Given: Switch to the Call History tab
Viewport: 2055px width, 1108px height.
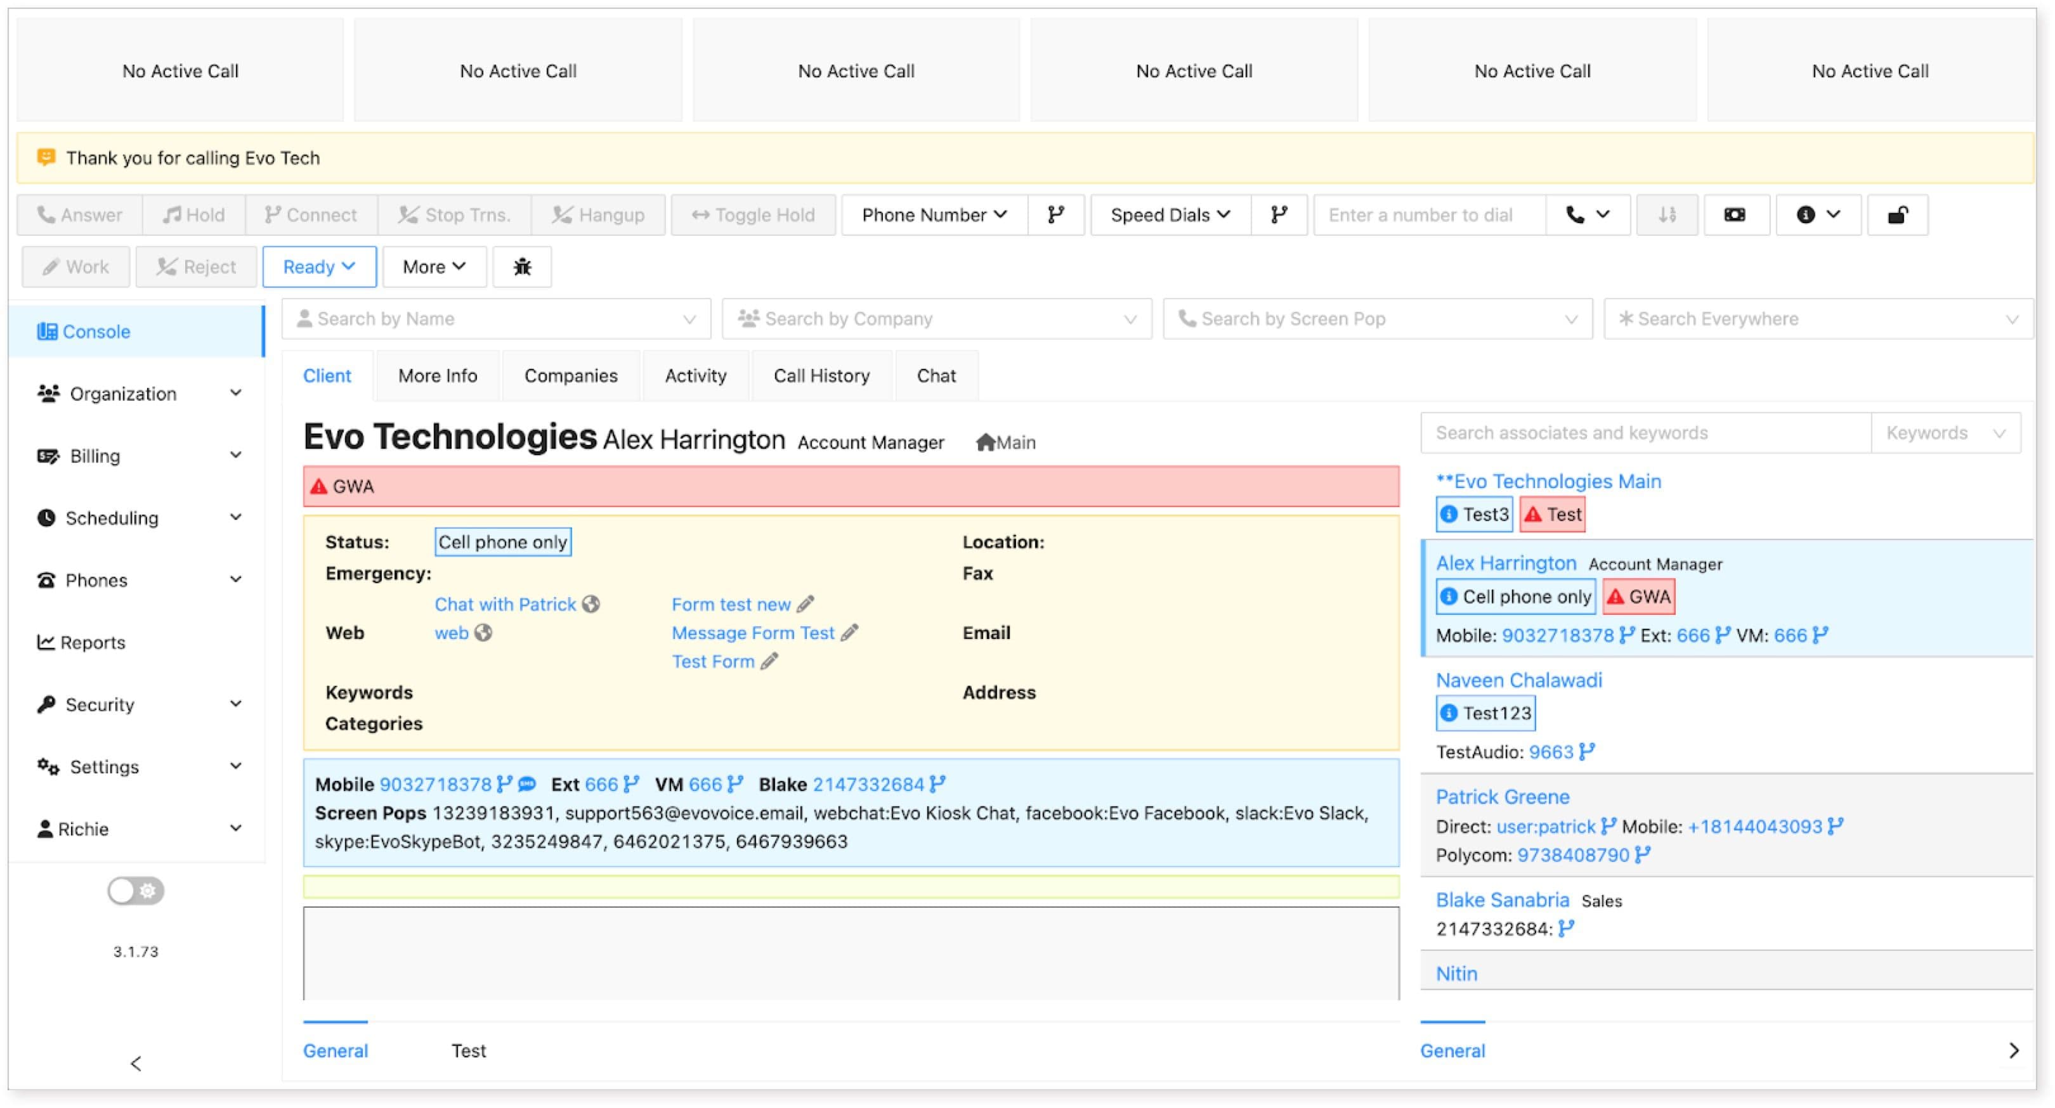Looking at the screenshot, I should pyautogui.click(x=821, y=375).
